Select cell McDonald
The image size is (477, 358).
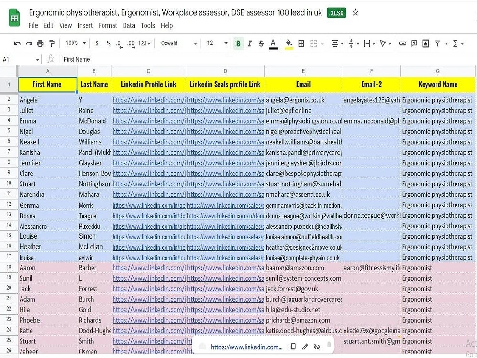(x=94, y=121)
